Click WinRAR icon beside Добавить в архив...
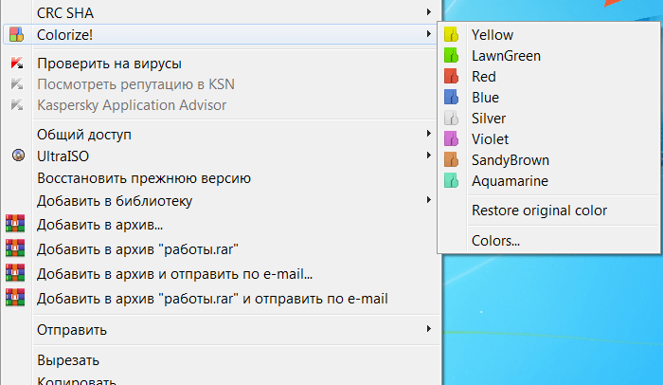The height and width of the screenshot is (385, 663). 15,224
